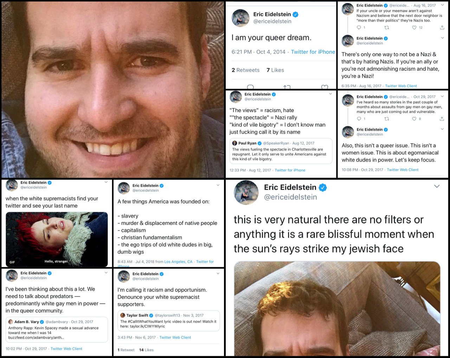
Task: Open the Twitter for iPhone link on queer dream tweet
Action: 313,52
